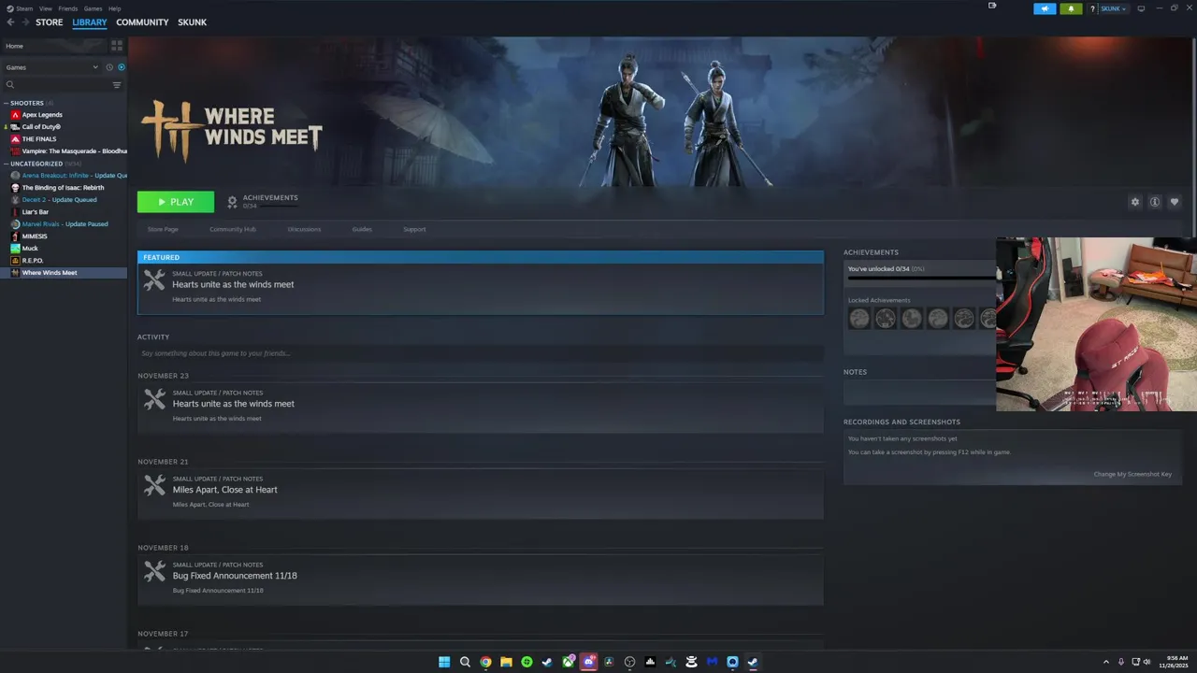Screen dimensions: 1197x673
Task: Open the Games filter dropdown
Action: point(51,67)
